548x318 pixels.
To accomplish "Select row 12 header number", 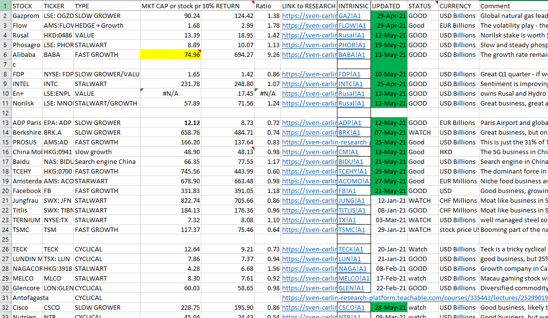I will 5,113.
